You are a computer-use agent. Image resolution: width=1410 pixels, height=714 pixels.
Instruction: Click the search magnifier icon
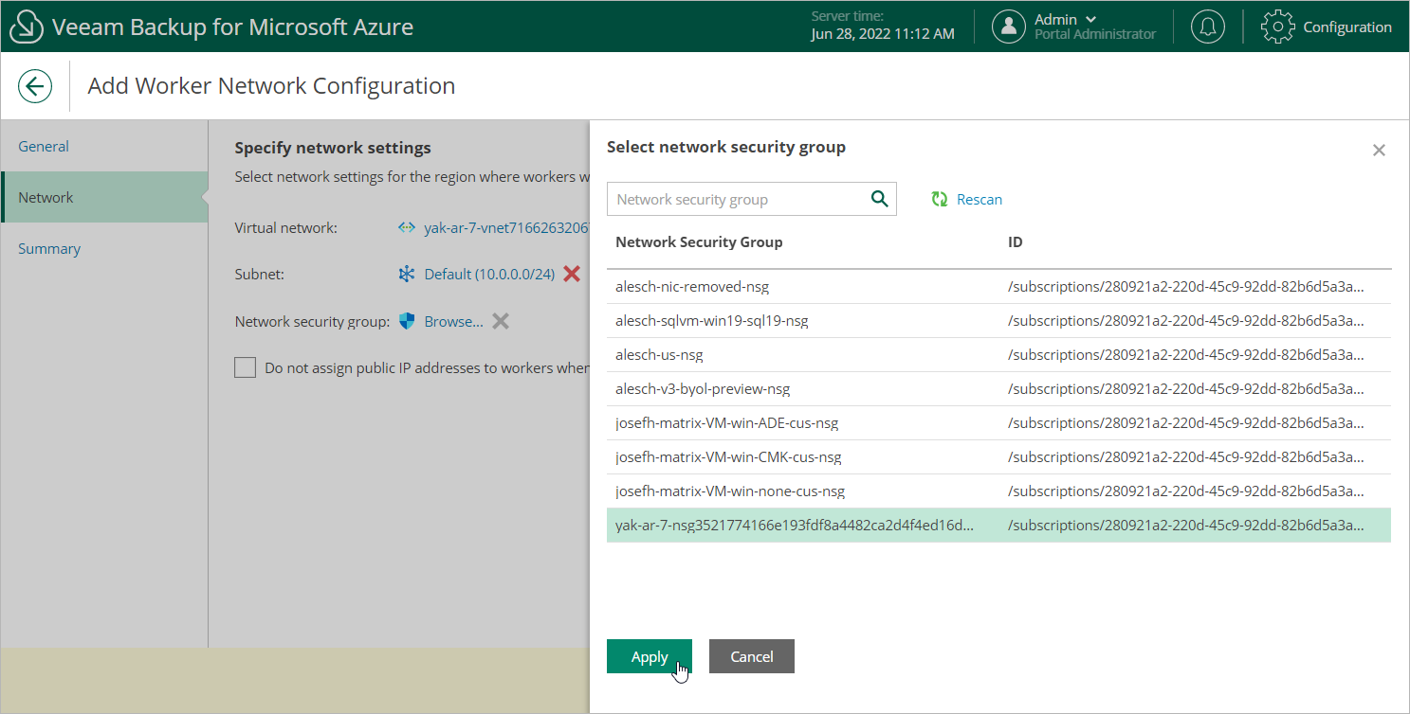pos(879,199)
